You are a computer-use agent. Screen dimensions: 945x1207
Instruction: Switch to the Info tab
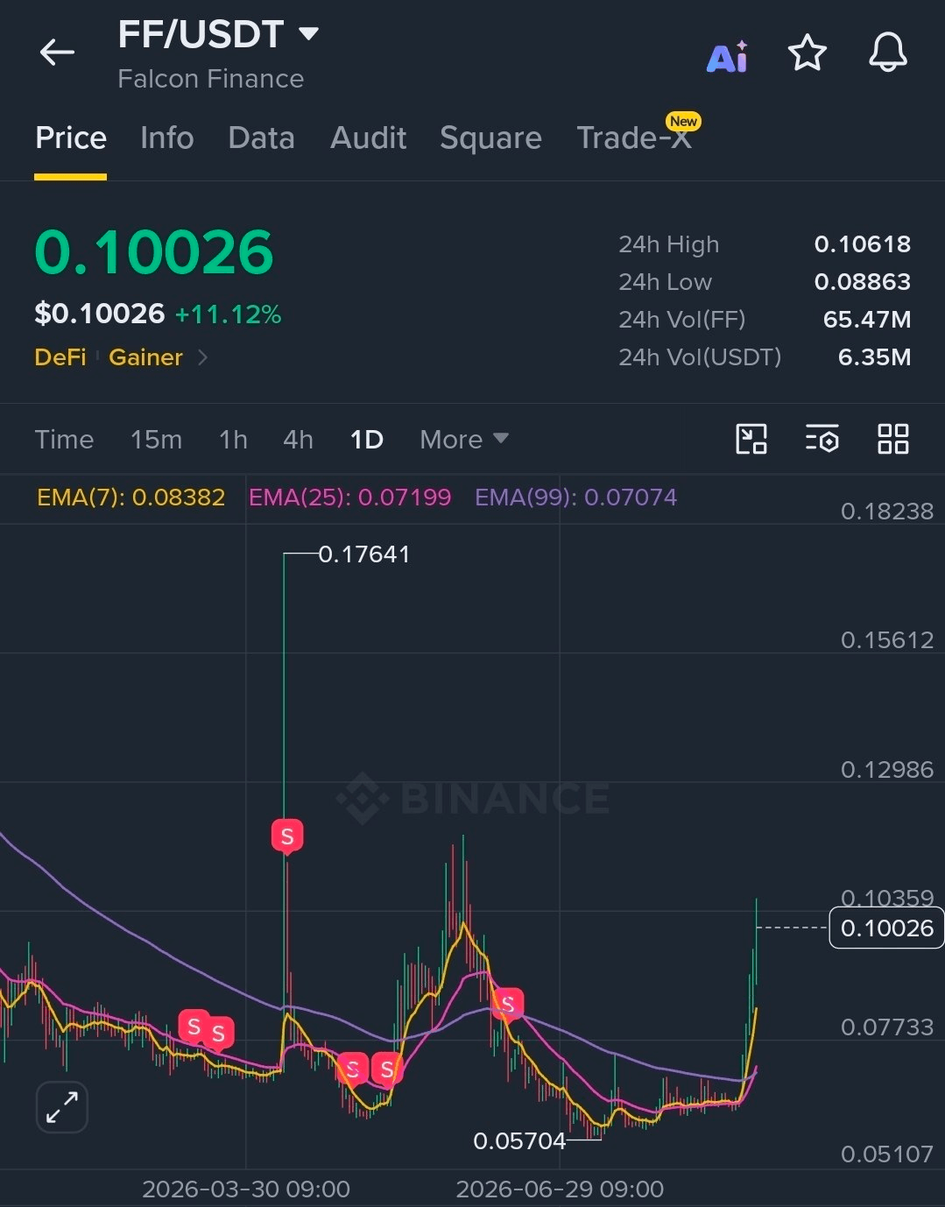tap(166, 138)
